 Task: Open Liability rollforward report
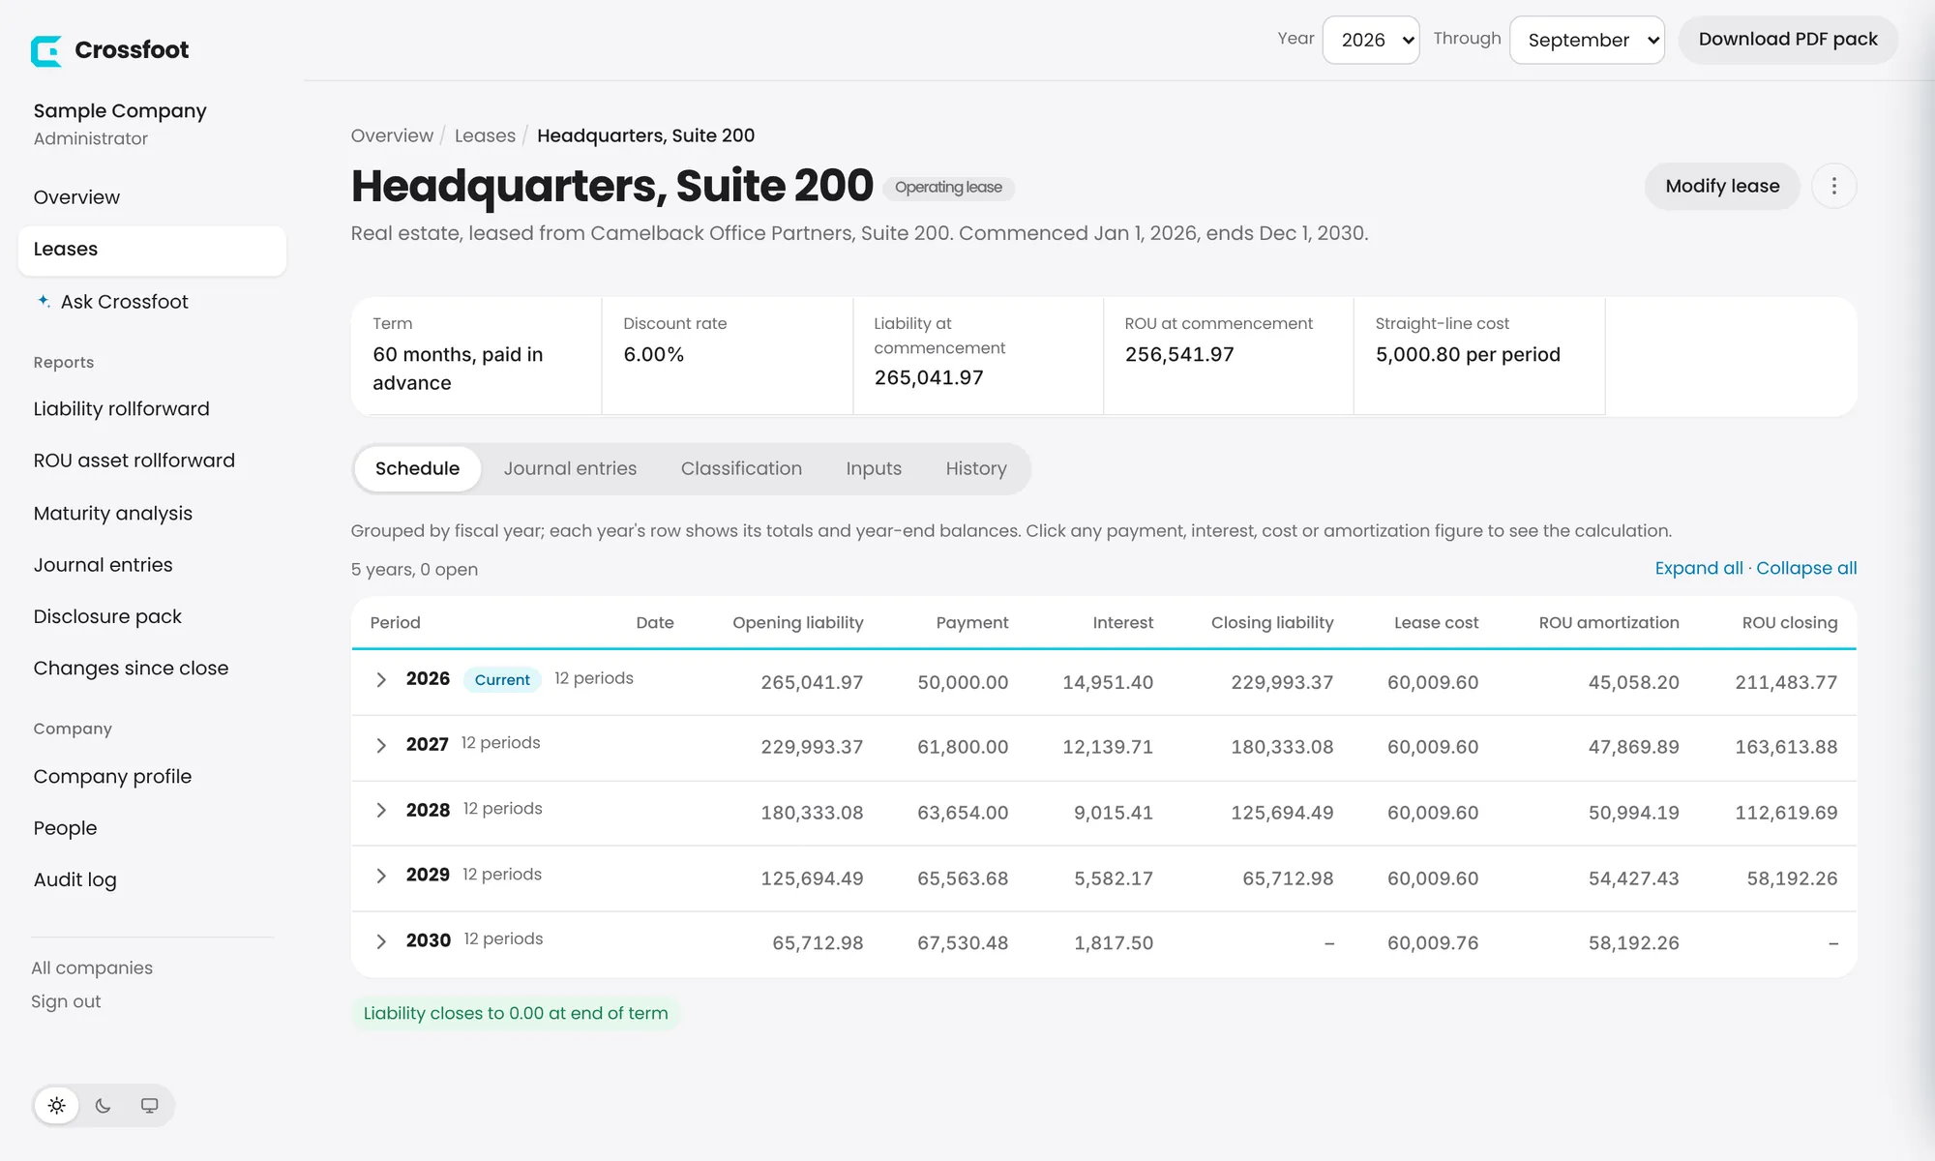click(x=121, y=409)
